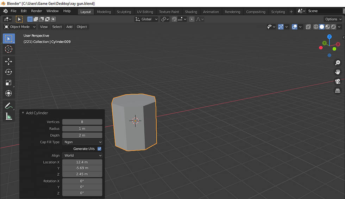The image size is (345, 199).
Task: Toggle camera view with the camera icon
Action: [338, 81]
